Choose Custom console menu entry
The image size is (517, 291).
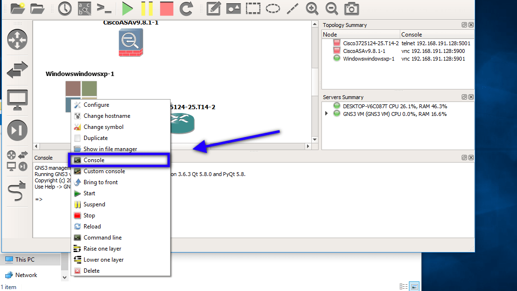121,171
